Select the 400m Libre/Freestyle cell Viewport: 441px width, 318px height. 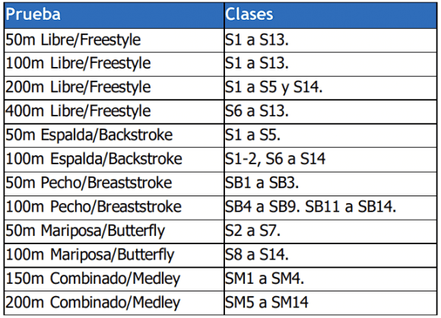pyautogui.click(x=114, y=112)
